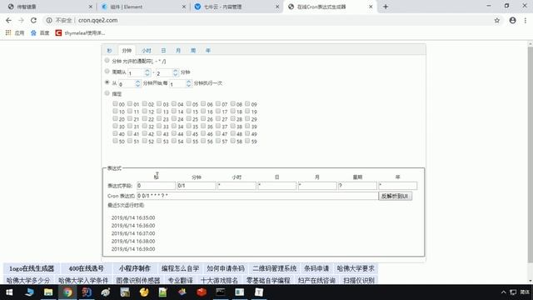The width and height of the screenshot is (533, 300).
Task: Switch to the 组件 | Element browser tab
Action: click(x=142, y=7)
